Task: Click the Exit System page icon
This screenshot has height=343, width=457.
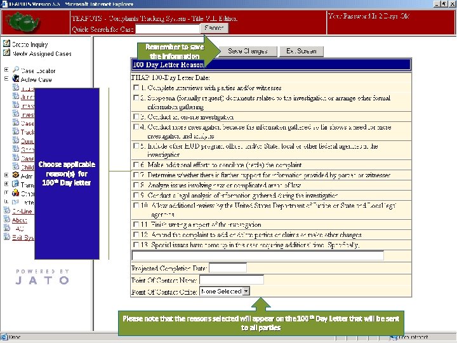Action: [x=7, y=236]
